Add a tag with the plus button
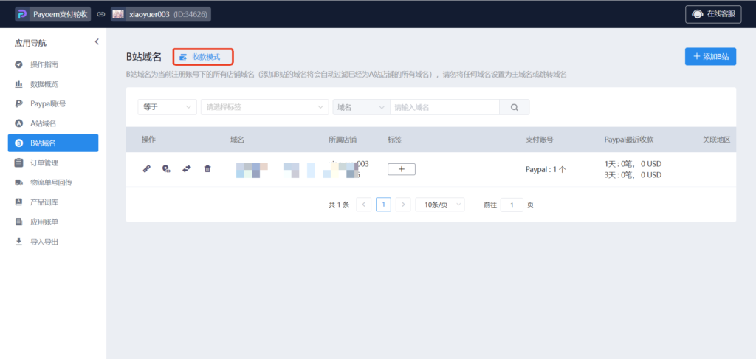Viewport: 756px width, 359px height. coord(402,169)
